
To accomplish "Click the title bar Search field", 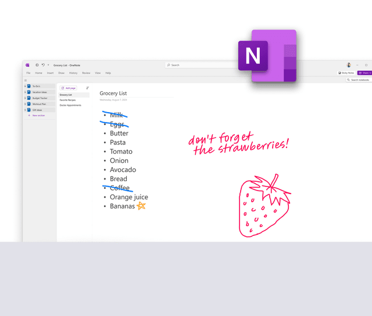I will (x=202, y=65).
